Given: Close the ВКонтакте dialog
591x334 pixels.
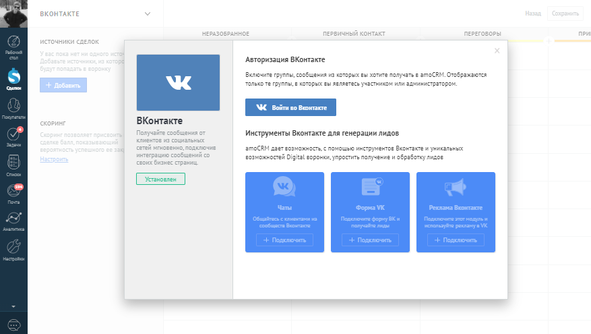Looking at the screenshot, I should (x=497, y=51).
